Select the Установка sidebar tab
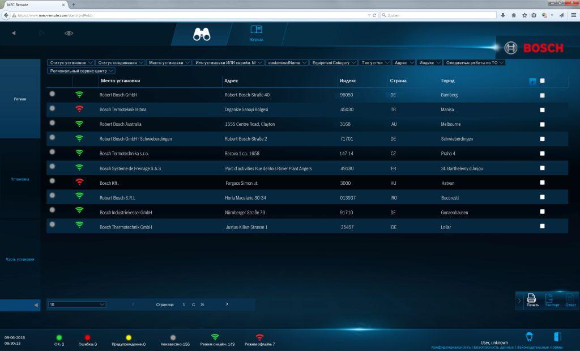This screenshot has height=351, width=580. pyautogui.click(x=20, y=179)
